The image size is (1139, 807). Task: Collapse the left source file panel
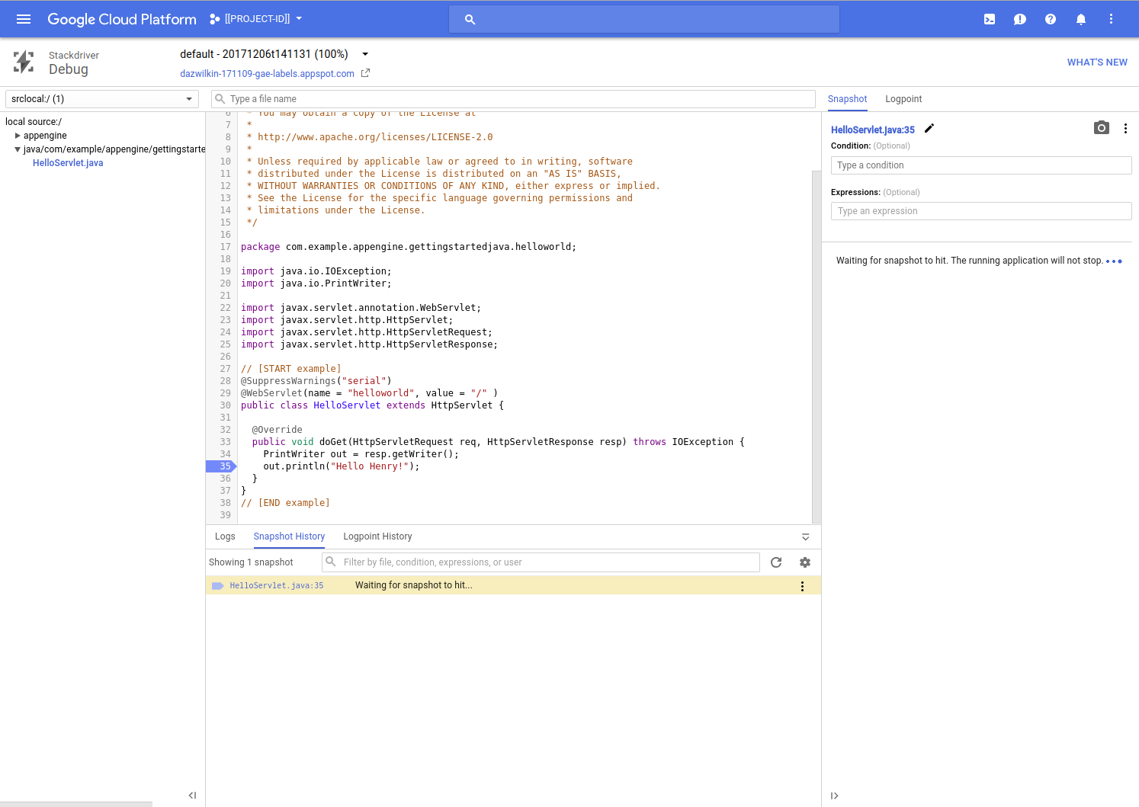(x=192, y=795)
